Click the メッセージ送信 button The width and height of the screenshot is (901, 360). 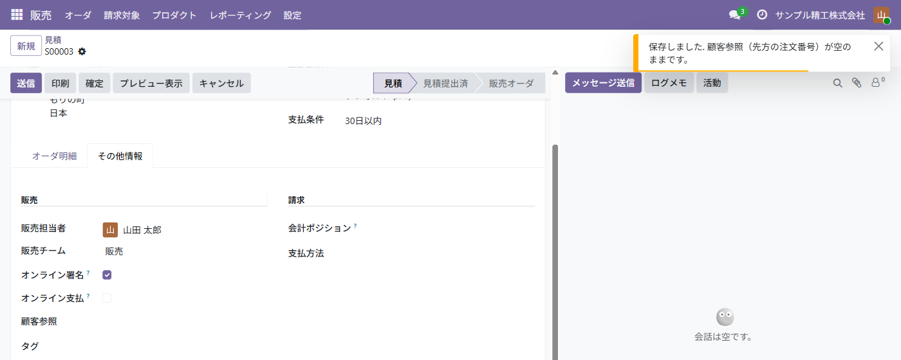(x=603, y=83)
